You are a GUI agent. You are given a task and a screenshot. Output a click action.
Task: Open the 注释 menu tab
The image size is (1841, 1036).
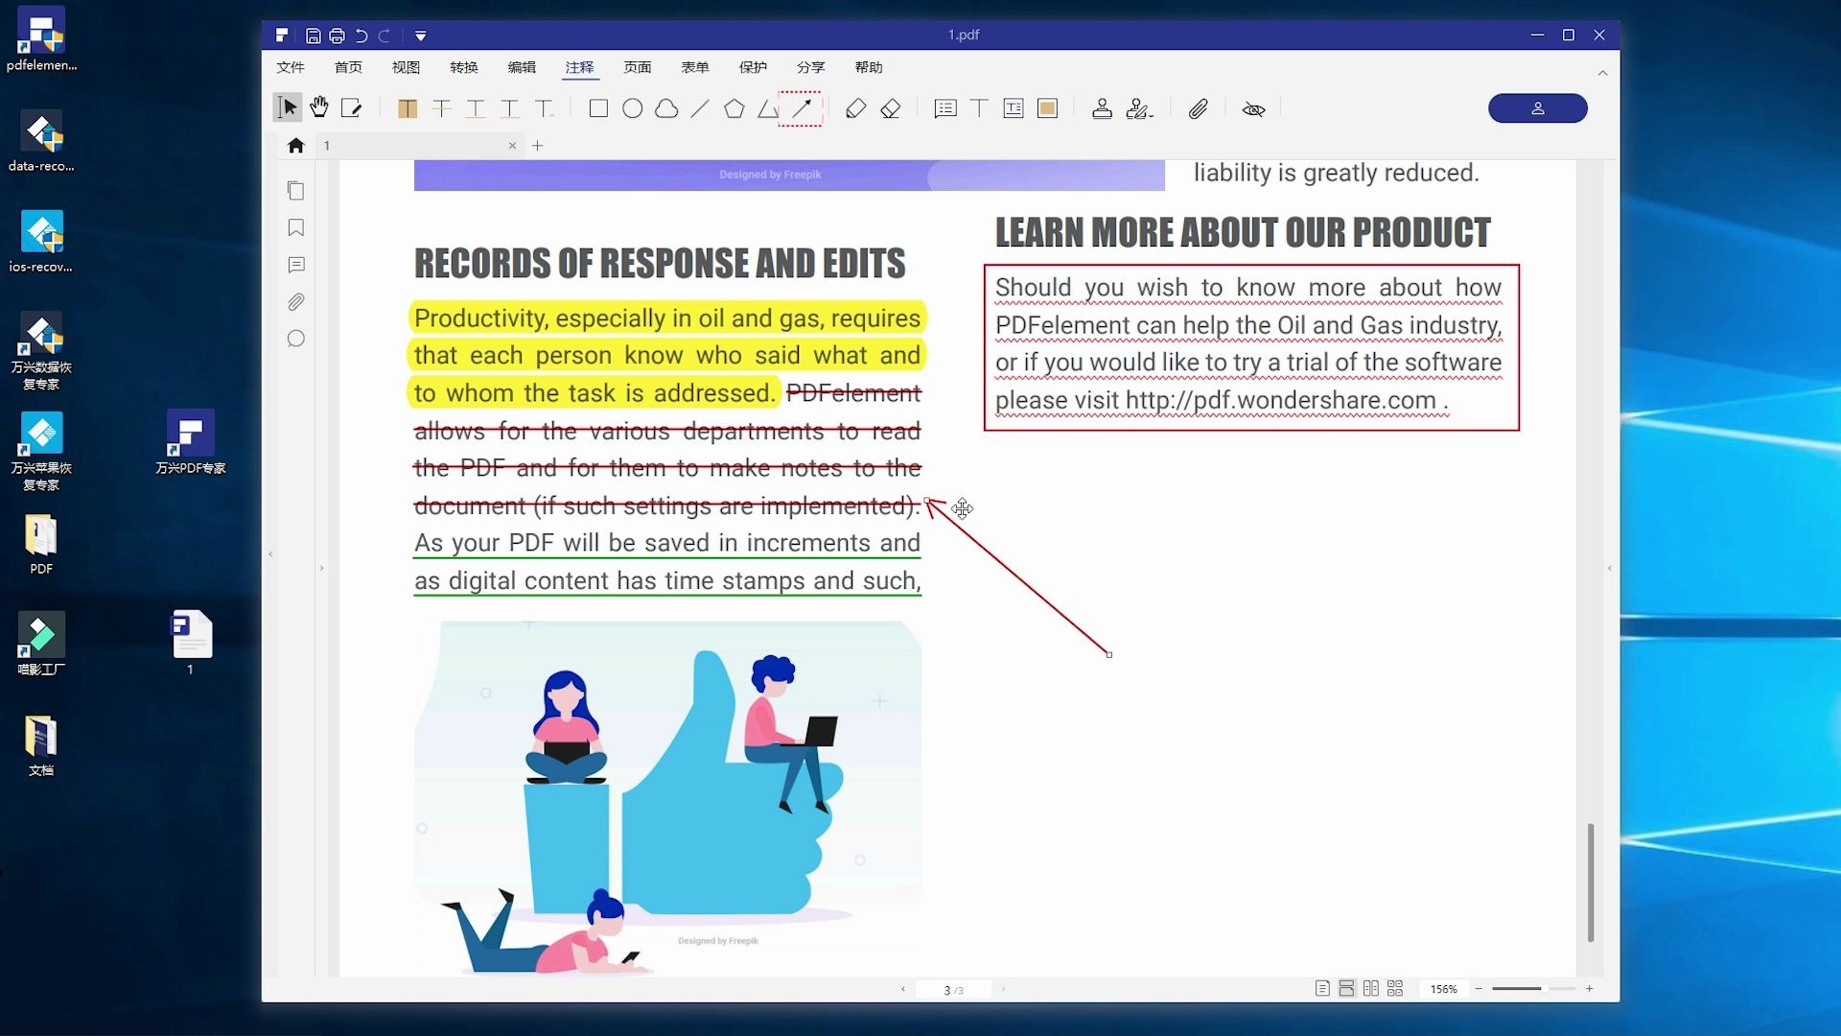click(x=579, y=67)
